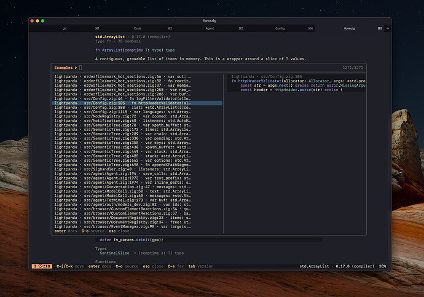Click SentinelSlice under Types
The width and height of the screenshot is (424, 297).
coord(114,253)
